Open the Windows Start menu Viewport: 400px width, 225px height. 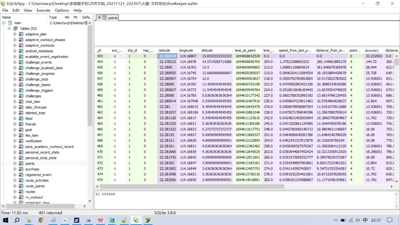pos(5,220)
